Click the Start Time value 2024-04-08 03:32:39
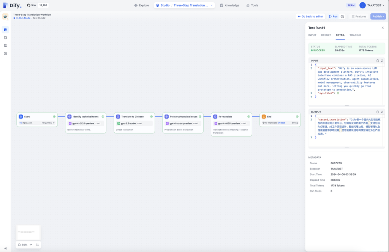Image resolution: width=389 pixels, height=252 pixels. pyautogui.click(x=343, y=174)
